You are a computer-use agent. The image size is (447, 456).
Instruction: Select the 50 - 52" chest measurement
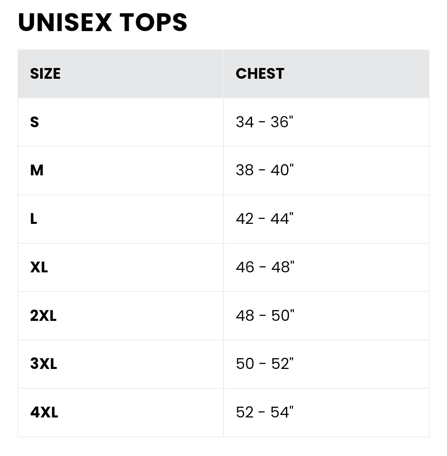pos(264,364)
